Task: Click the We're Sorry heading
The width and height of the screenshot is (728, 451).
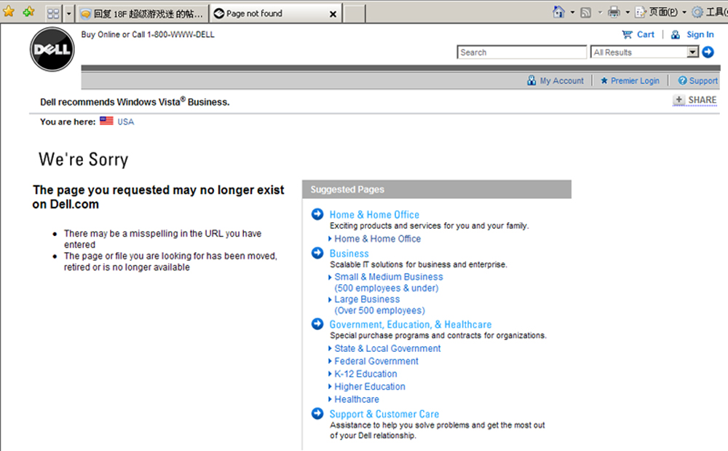Action: point(84,160)
